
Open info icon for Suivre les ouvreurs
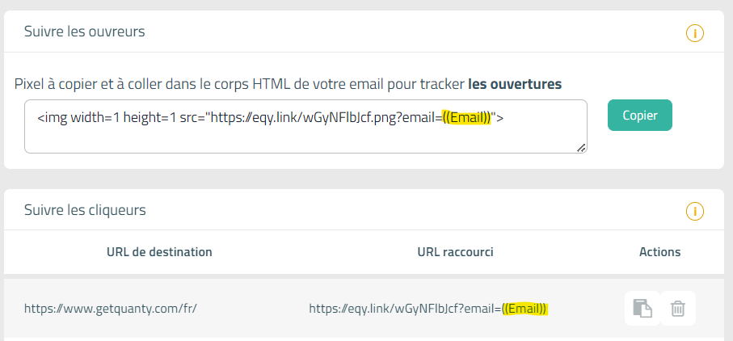695,33
